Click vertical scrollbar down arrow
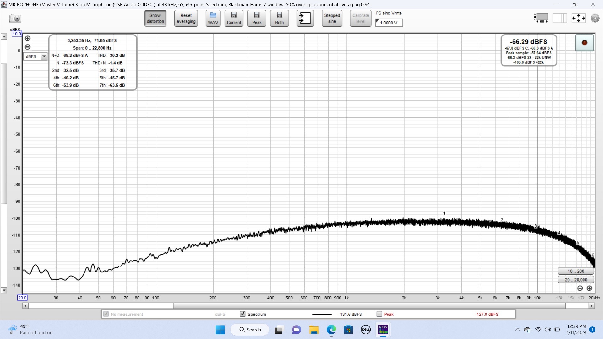603x339 pixels. (4, 290)
